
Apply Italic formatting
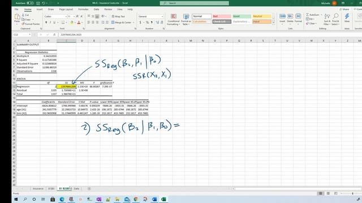[50, 23]
